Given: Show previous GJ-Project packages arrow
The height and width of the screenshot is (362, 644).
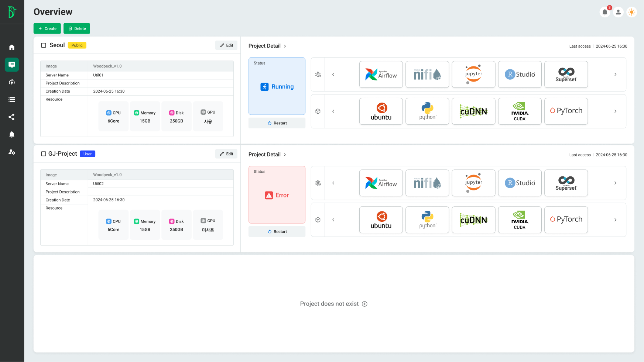Looking at the screenshot, I should tap(333, 220).
